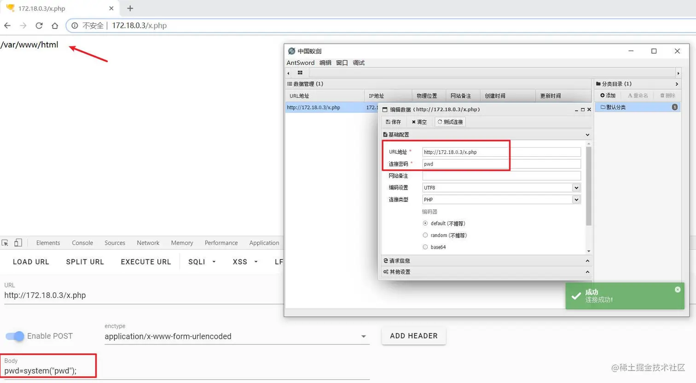Expand the 请求信息 section

[x=587, y=261]
